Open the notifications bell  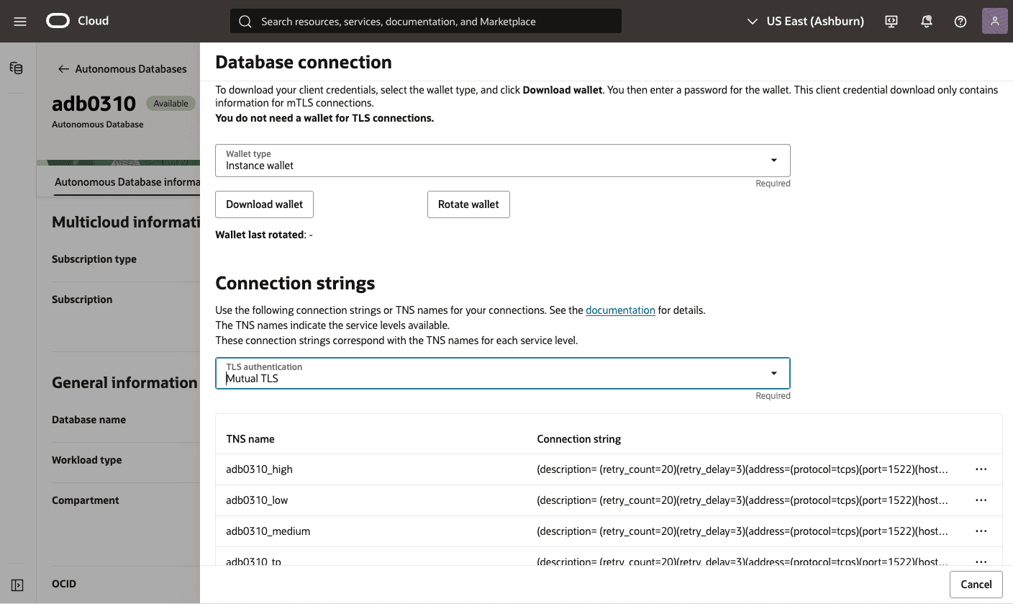[x=926, y=21]
